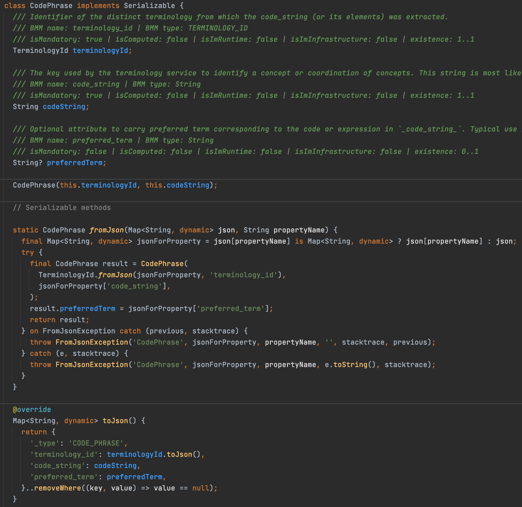Place cursor on codeString field declaration
This screenshot has height=507, width=522.
[64, 107]
